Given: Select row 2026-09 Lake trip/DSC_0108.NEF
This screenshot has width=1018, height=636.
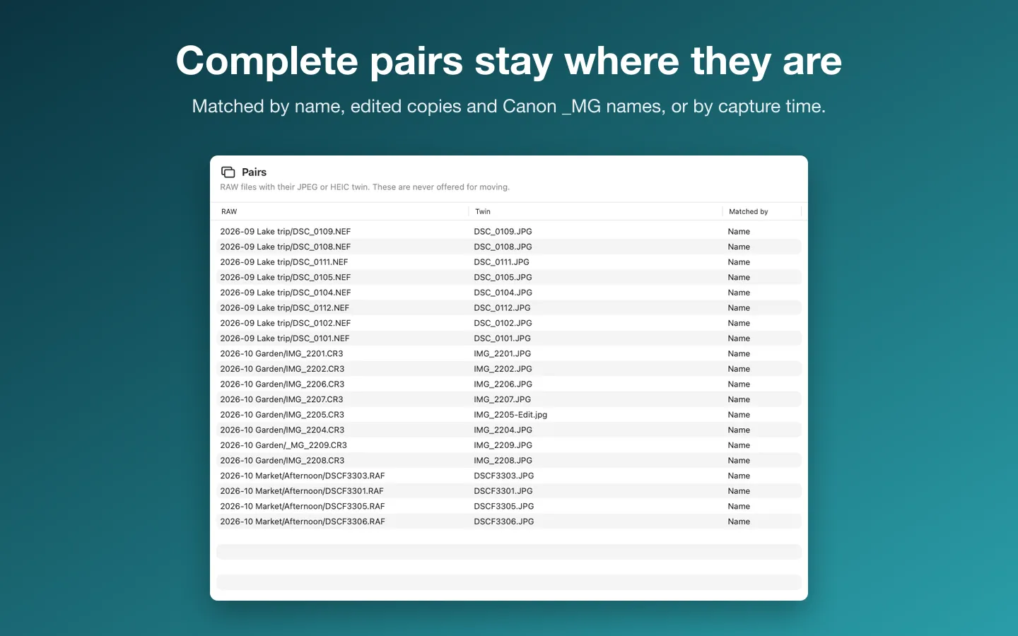Looking at the screenshot, I should click(509, 247).
